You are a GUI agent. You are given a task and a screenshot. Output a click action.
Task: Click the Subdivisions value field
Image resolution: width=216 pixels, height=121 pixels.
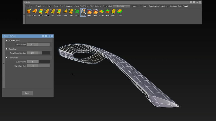click(32, 62)
